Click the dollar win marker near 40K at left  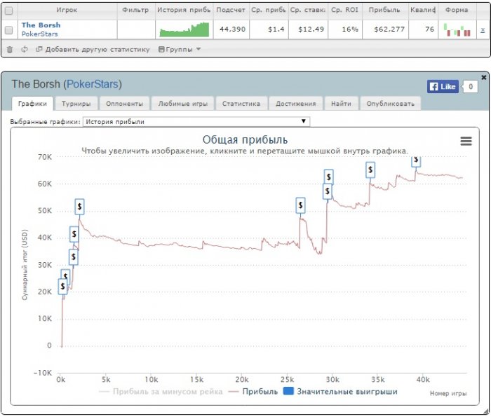[x=74, y=234]
